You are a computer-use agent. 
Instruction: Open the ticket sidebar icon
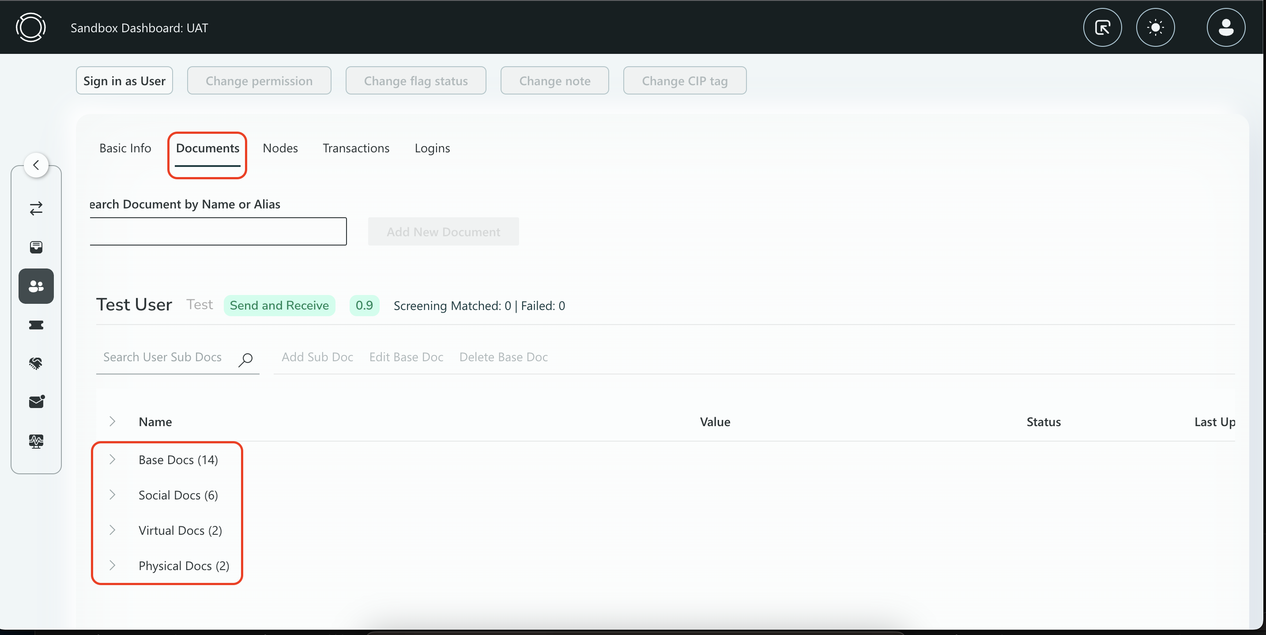pos(36,325)
